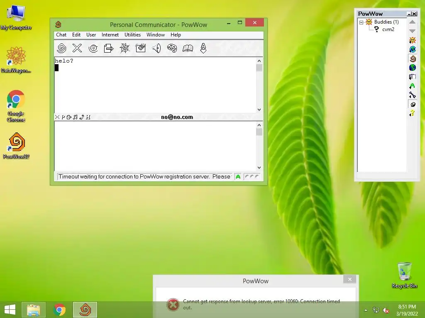425x318 pixels.
Task: Click the gray pages sidebar icon
Action: [x=412, y=77]
